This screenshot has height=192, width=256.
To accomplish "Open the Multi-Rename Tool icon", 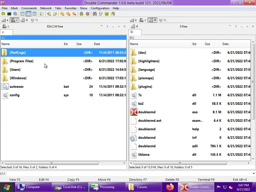I will point(101,14).
